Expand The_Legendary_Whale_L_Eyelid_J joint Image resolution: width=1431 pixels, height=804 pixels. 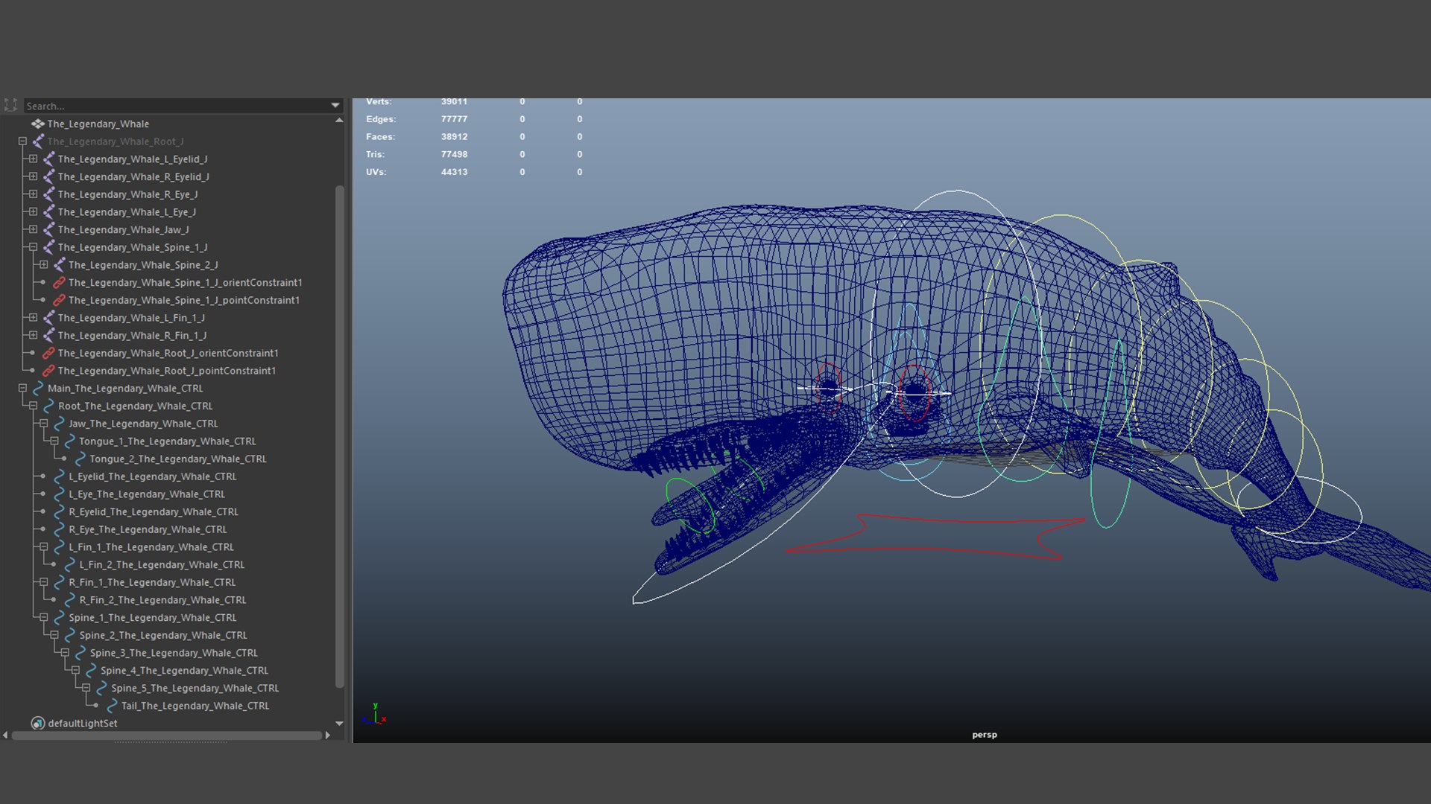33,159
